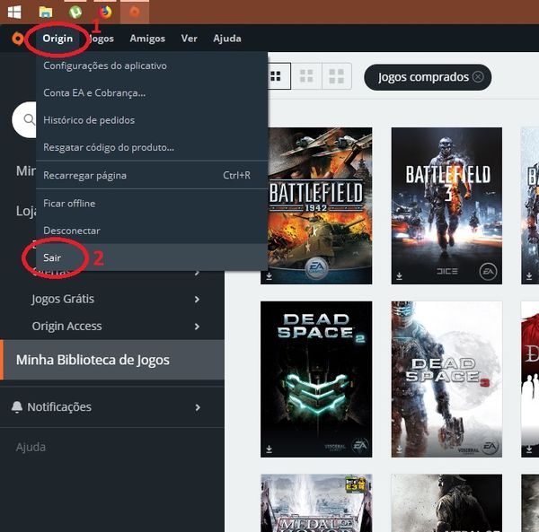Expand the Jogos Grátis submenu
539x532 pixels.
[x=197, y=300]
